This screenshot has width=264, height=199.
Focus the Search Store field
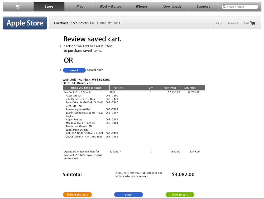pos(240,7)
